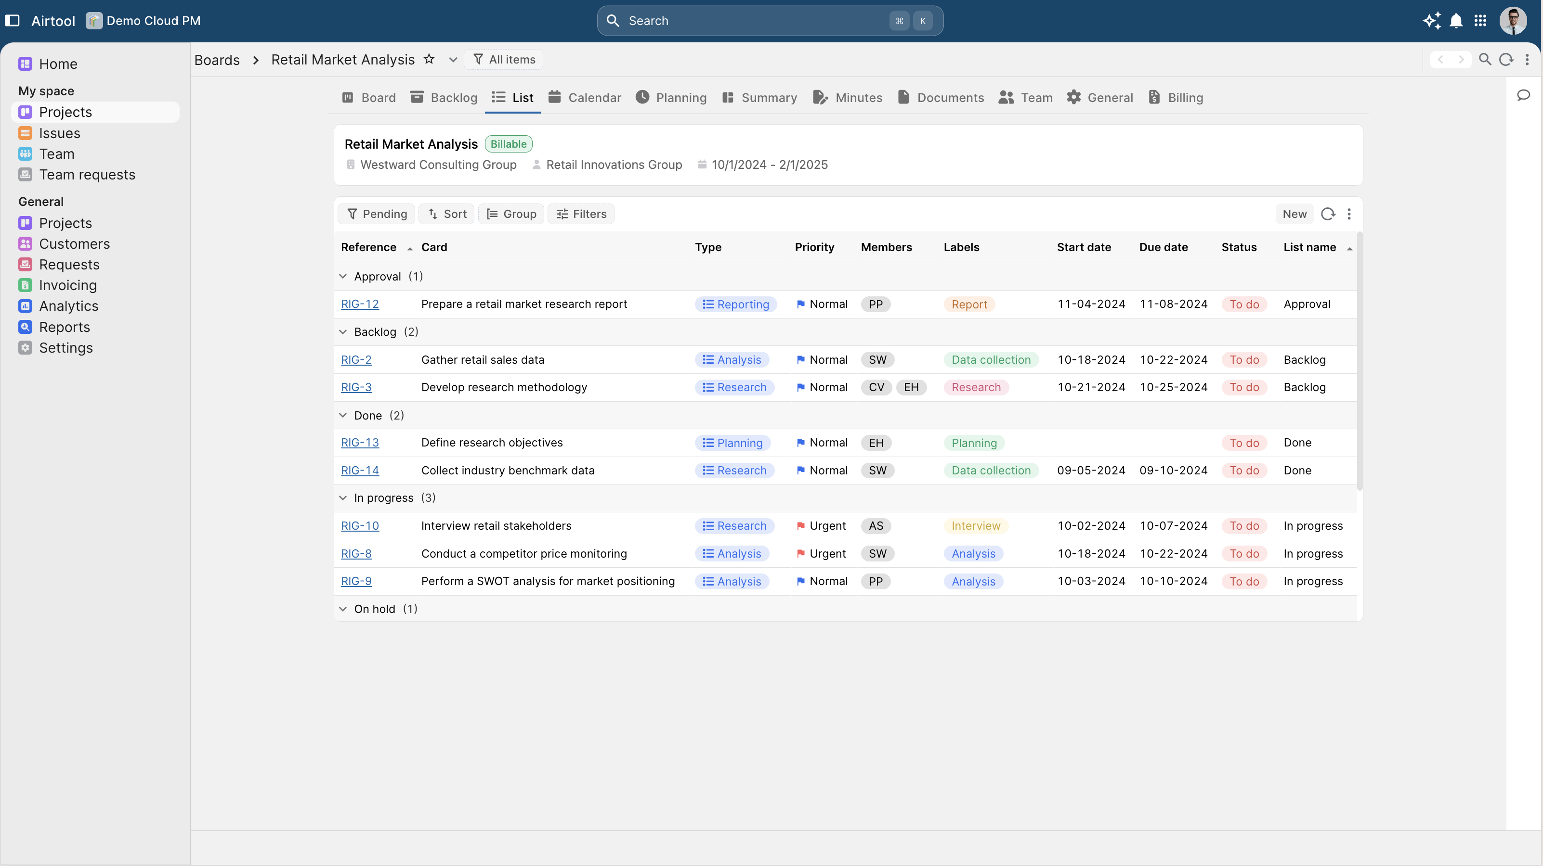Switch to the Calendar tab

click(585, 98)
